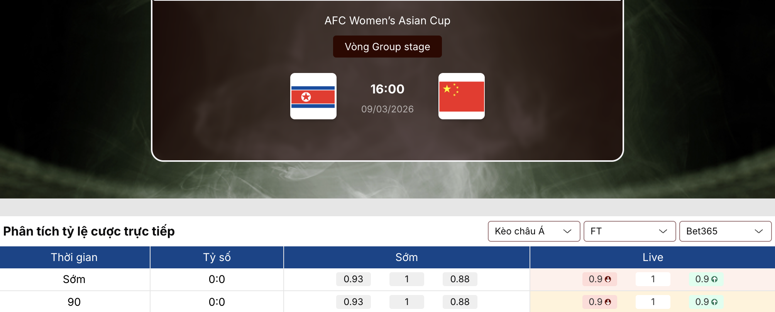The image size is (775, 312).
Task: Open the Bet365 bookmaker dropdown
Action: click(725, 231)
